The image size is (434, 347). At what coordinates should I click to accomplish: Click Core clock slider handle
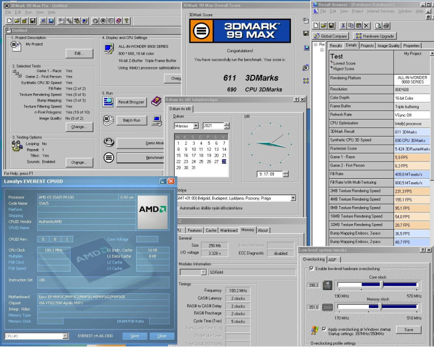(x=381, y=284)
